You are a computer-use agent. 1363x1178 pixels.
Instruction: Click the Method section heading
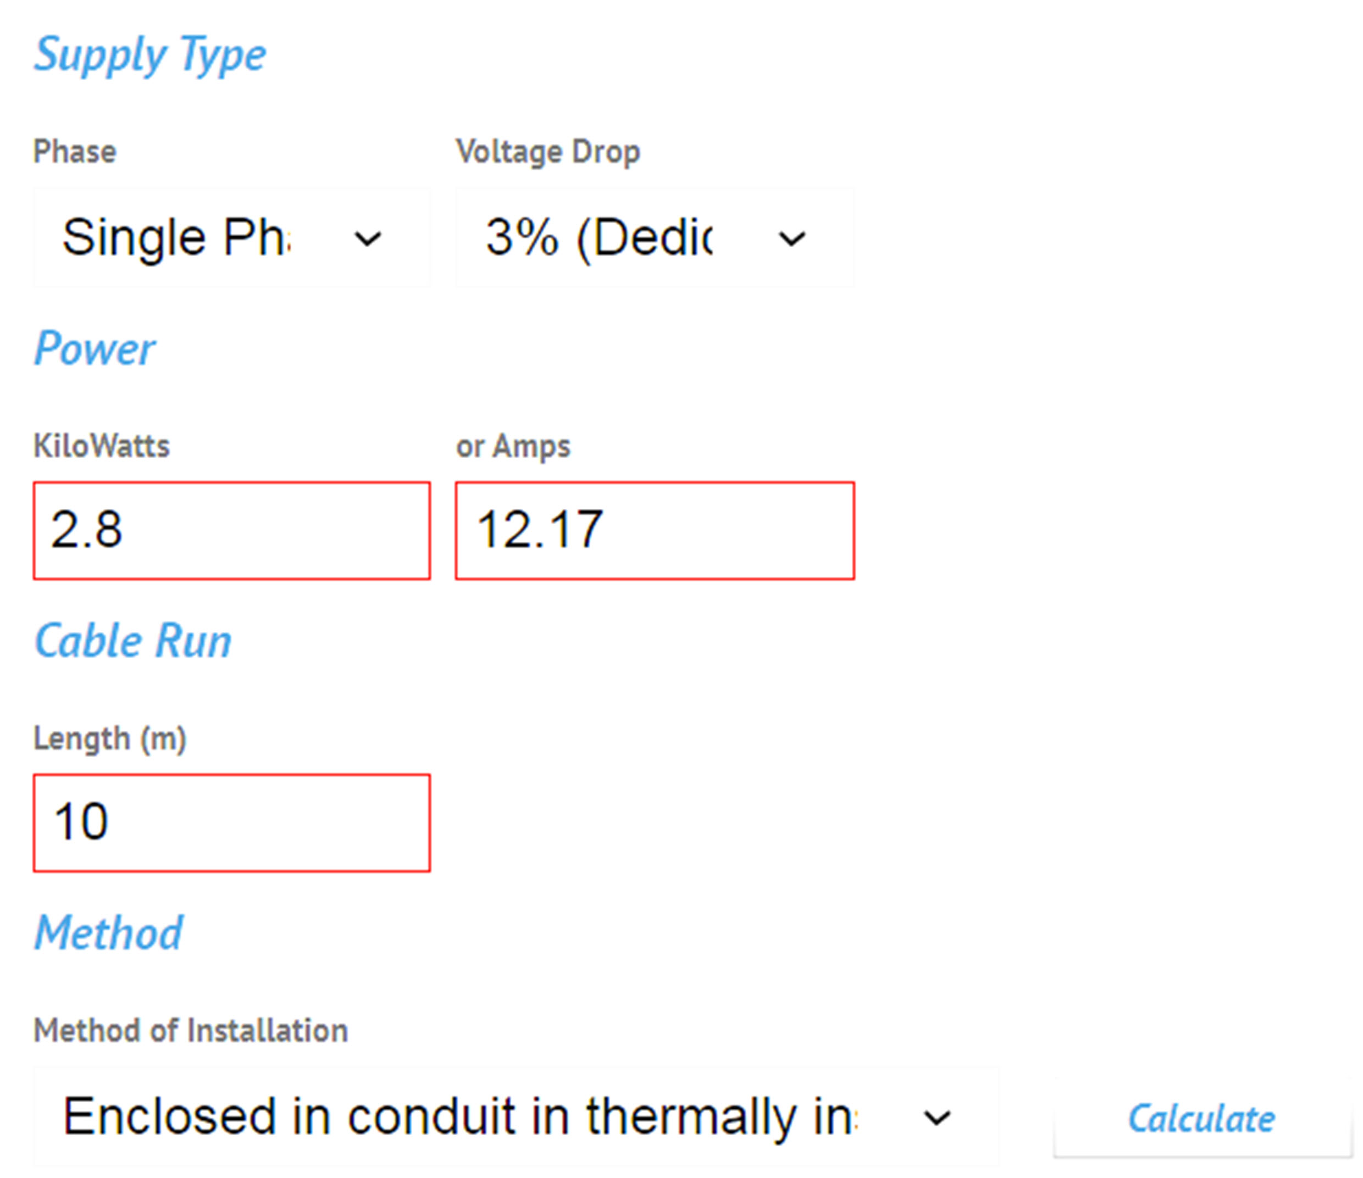click(x=108, y=932)
